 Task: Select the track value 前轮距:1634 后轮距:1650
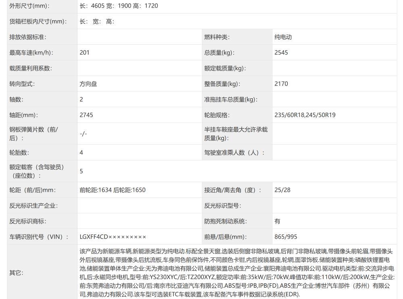tap(112, 190)
